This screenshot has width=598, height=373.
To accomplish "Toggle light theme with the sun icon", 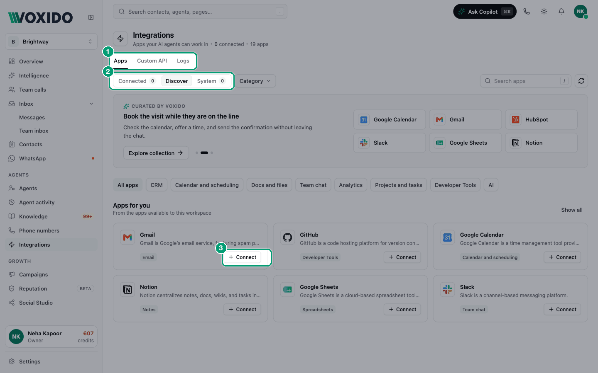I will 544,12.
